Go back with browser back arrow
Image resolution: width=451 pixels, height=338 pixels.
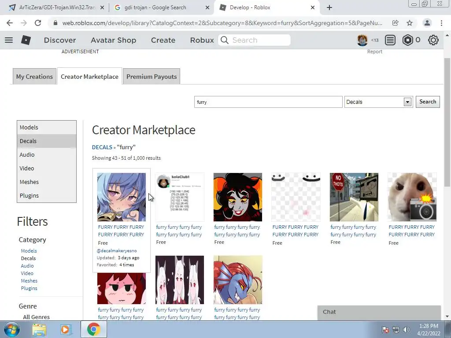[x=10, y=23]
